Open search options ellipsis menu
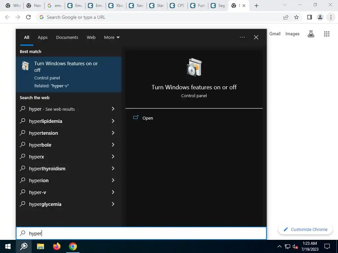 (x=242, y=37)
